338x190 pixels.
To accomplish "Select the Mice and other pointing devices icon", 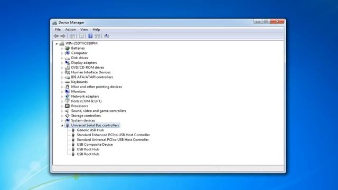I will pyautogui.click(x=67, y=87).
